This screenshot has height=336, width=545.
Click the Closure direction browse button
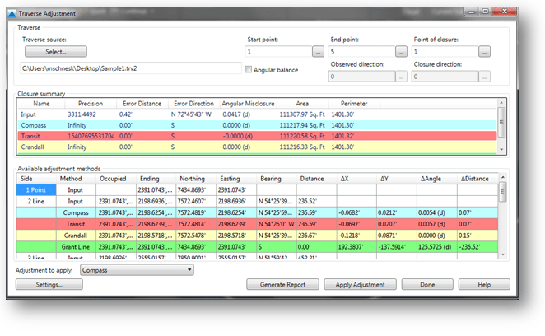point(485,77)
